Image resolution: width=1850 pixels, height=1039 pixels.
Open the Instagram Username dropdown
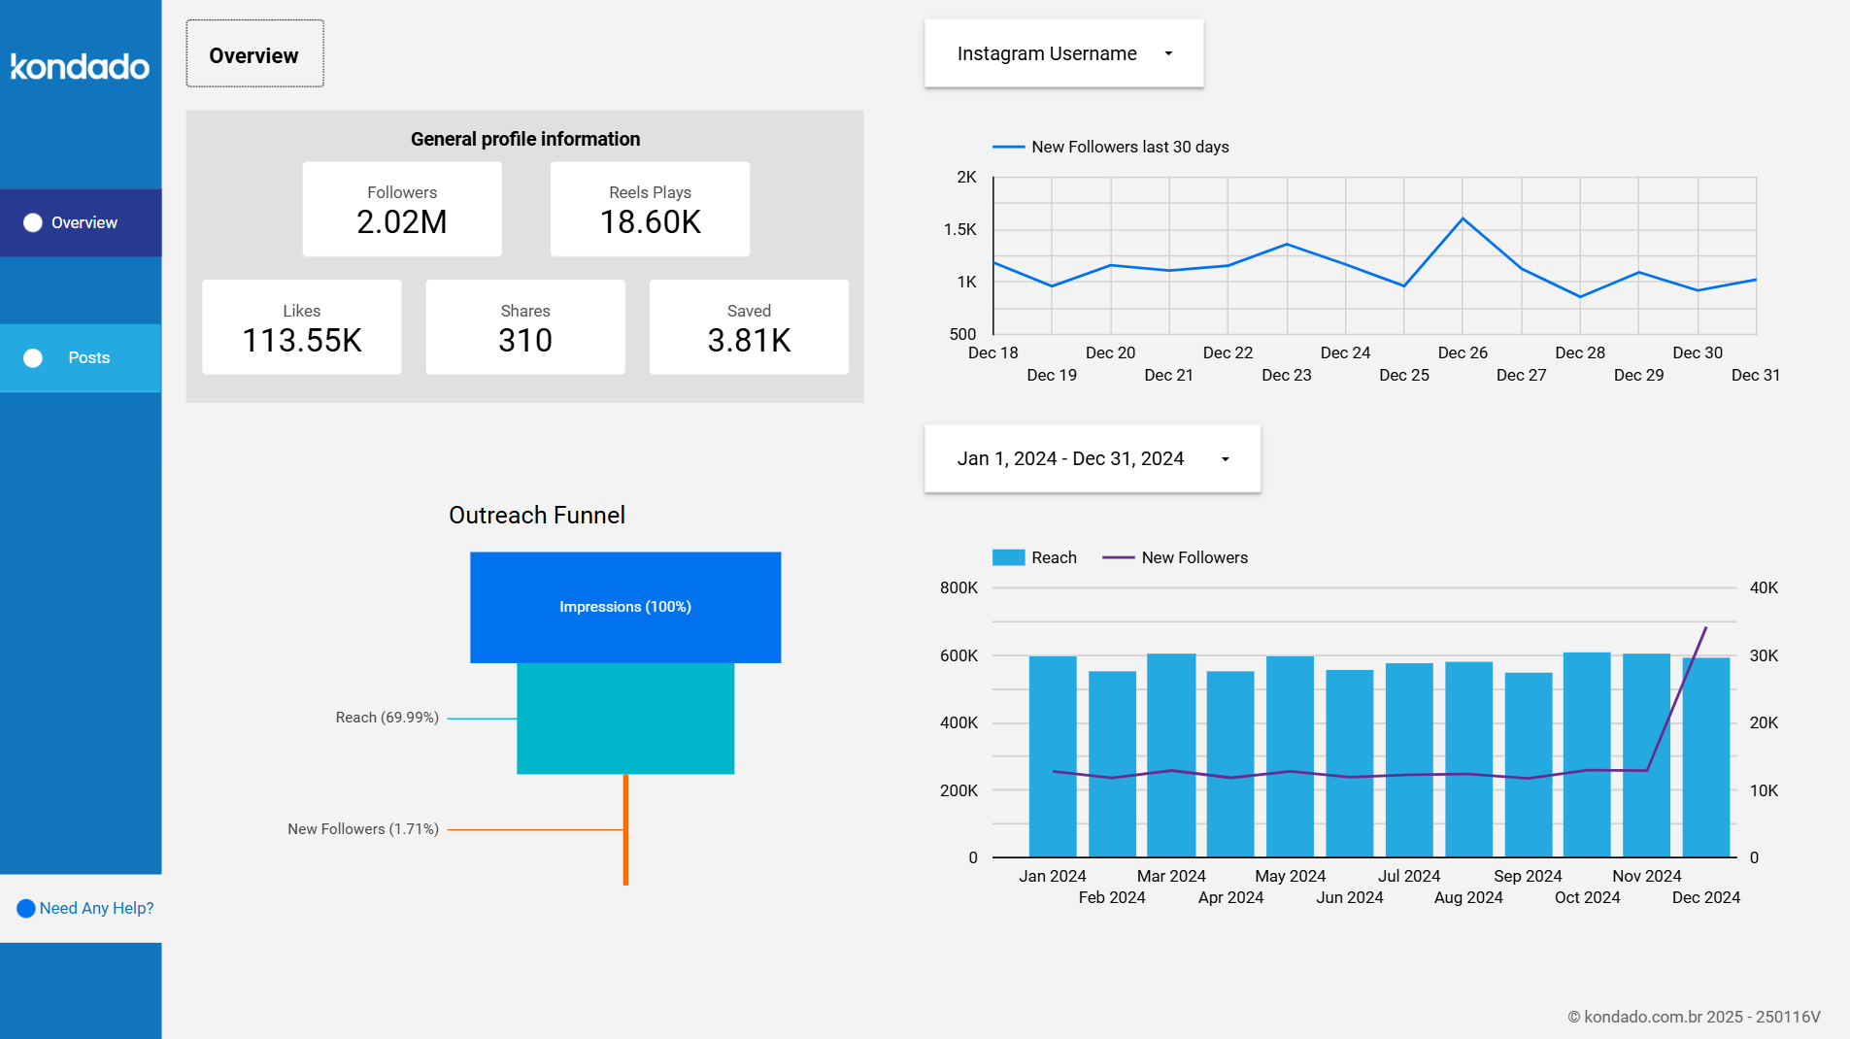(x=1063, y=53)
